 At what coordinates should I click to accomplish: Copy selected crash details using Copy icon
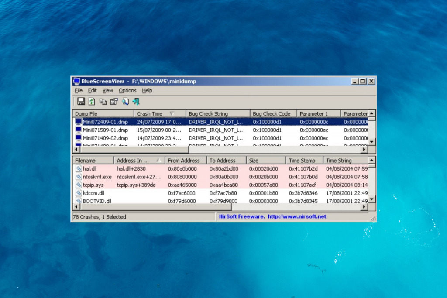click(x=103, y=101)
